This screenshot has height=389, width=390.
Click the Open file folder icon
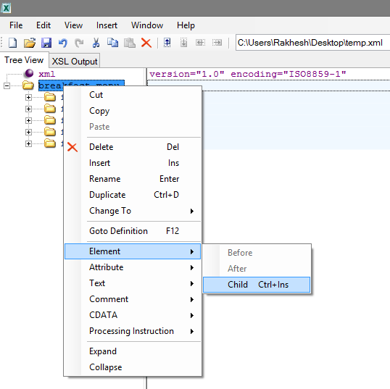30,43
